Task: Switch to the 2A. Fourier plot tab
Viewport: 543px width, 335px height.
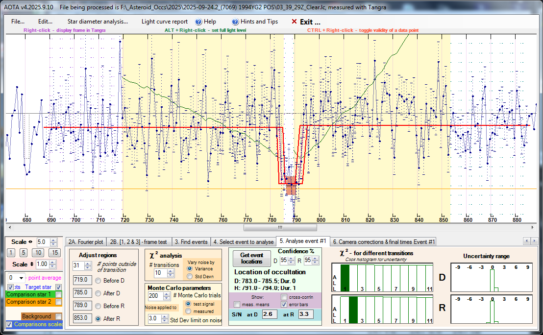Action: 86,242
